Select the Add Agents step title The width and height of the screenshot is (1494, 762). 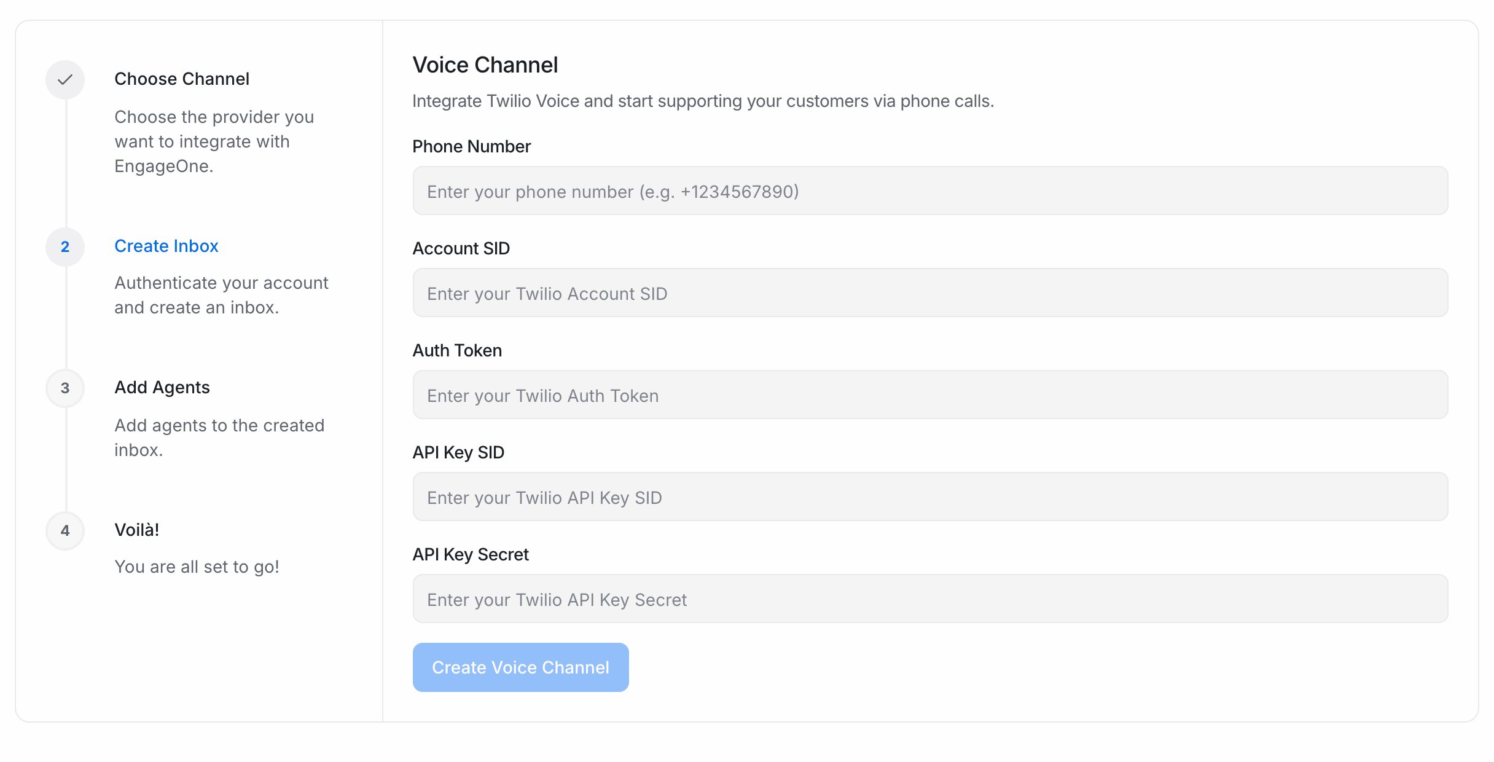[x=162, y=387]
